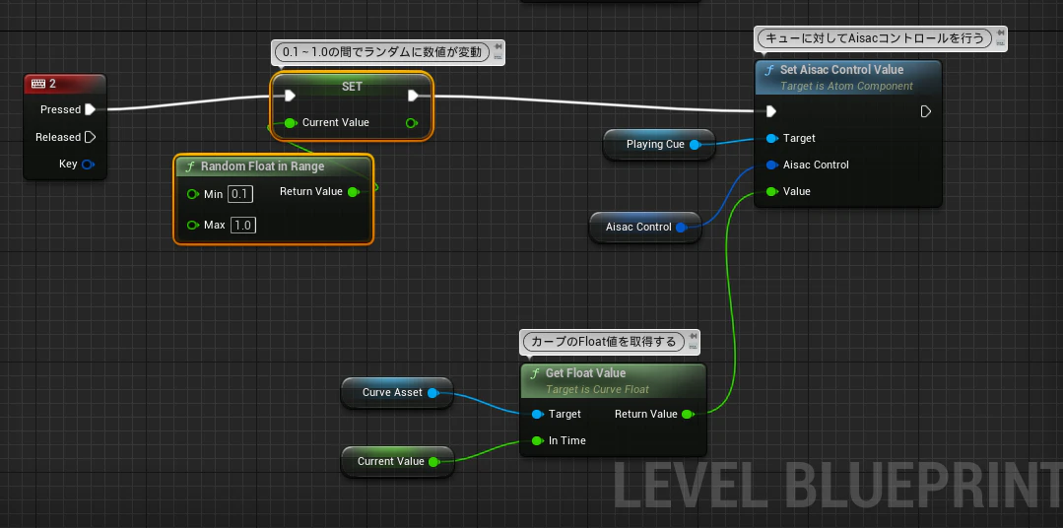Edit the Max value field 1.0
1063x528 pixels.
[243, 225]
